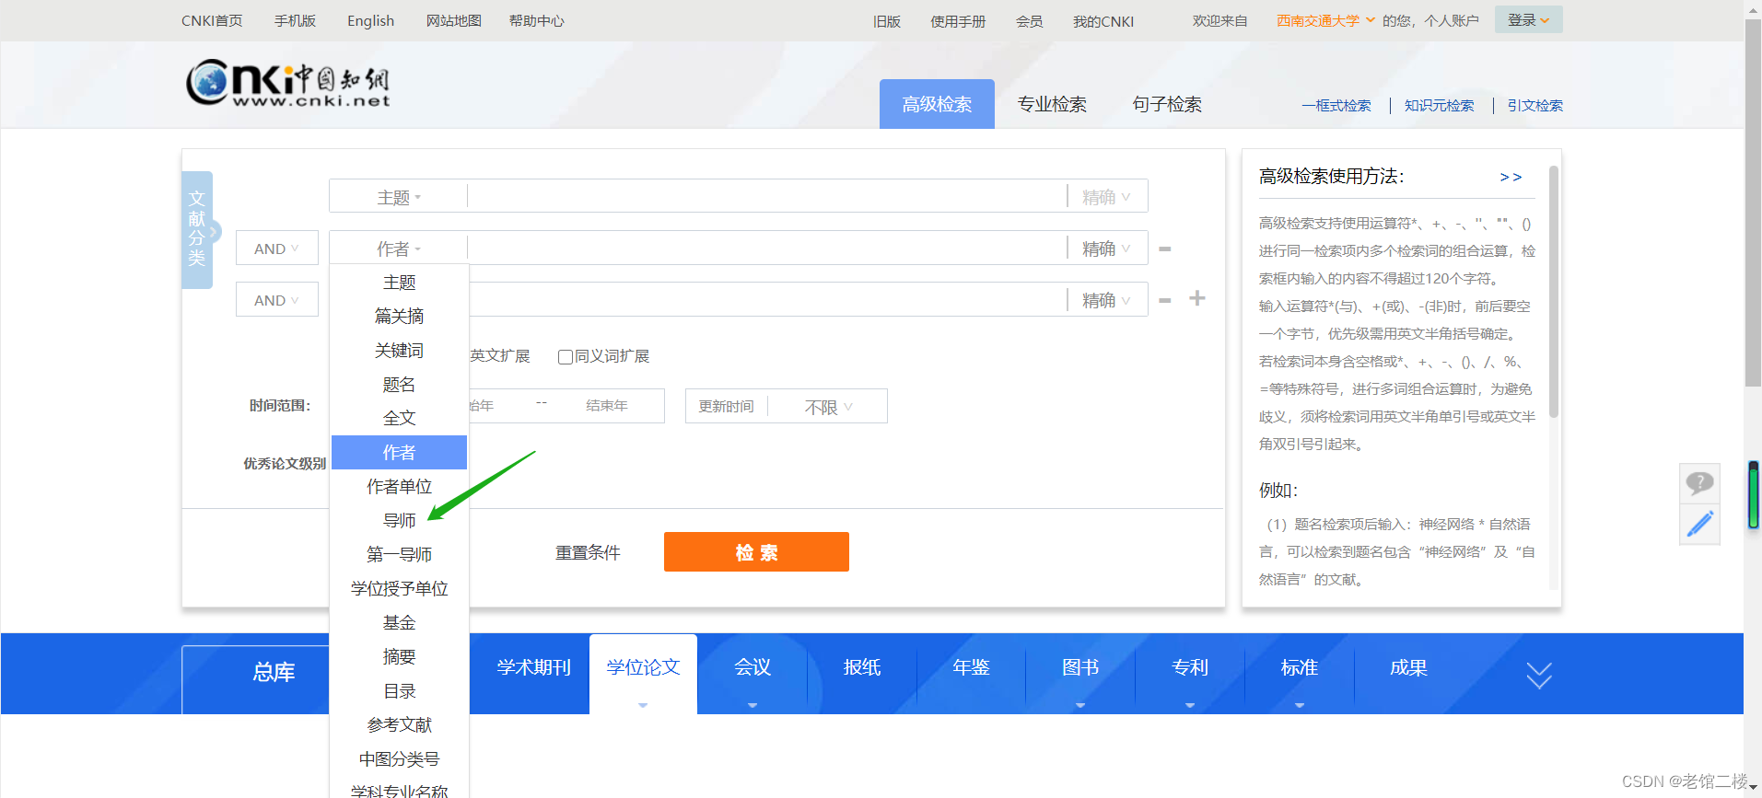
Task: Select 第一导师 option
Action: click(399, 555)
